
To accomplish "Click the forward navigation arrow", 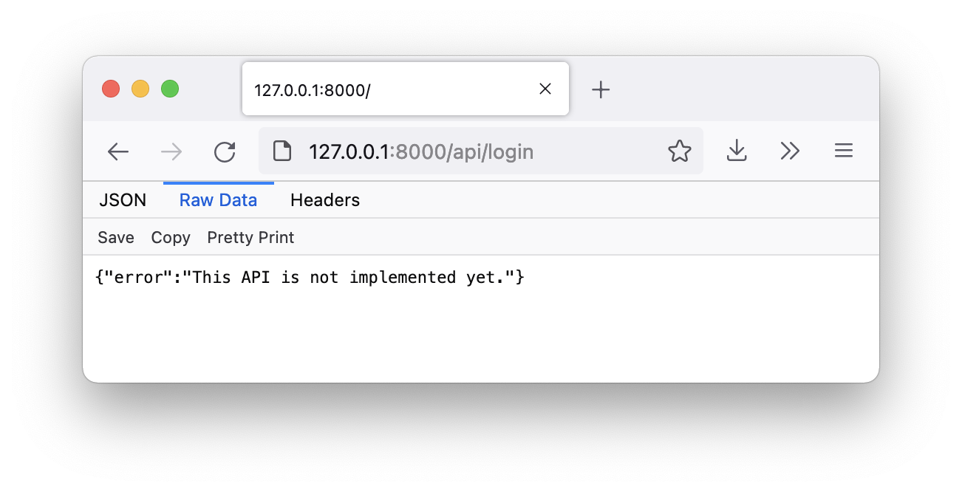I will pyautogui.click(x=171, y=151).
